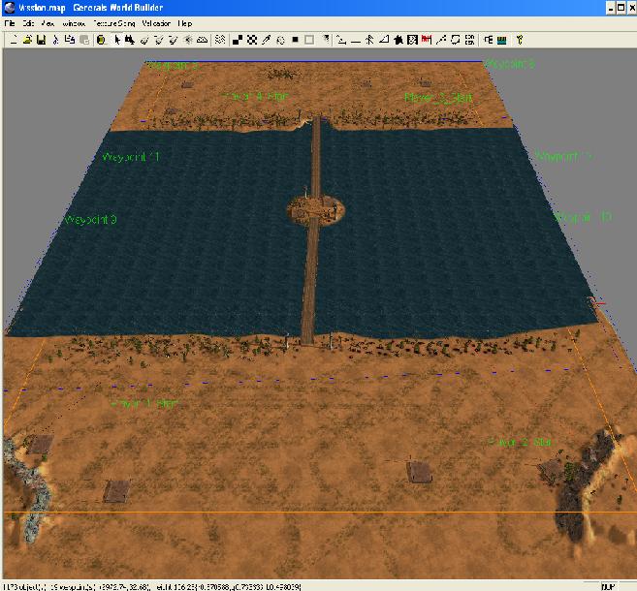
Task: Select the checkerboard texture tool
Action: click(251, 40)
